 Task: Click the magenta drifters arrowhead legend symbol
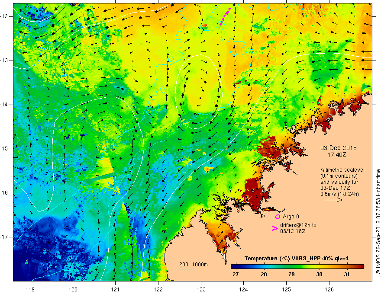(x=274, y=228)
